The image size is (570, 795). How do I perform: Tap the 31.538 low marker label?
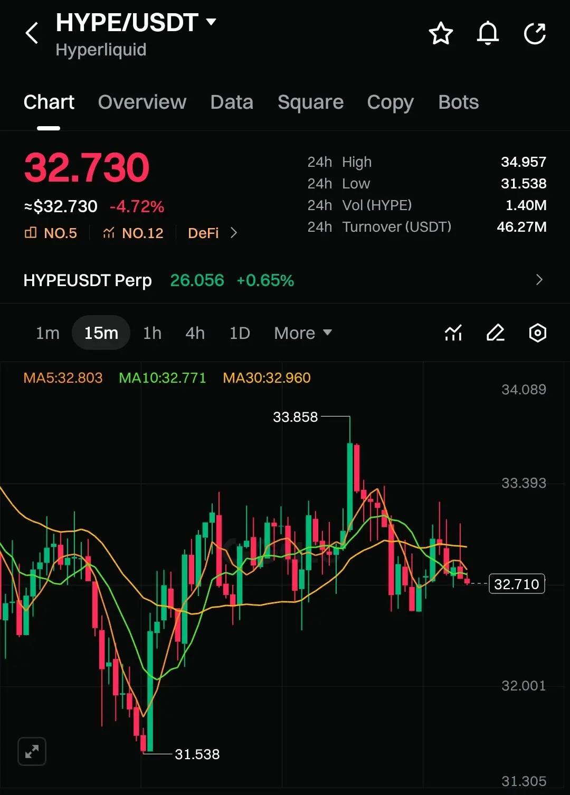(197, 754)
